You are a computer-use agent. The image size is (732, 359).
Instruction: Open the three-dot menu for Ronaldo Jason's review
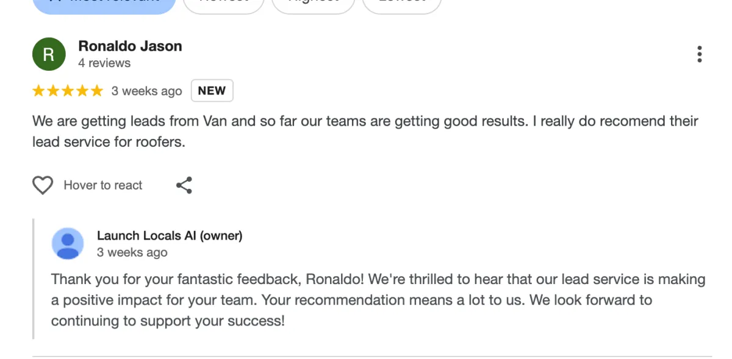699,54
